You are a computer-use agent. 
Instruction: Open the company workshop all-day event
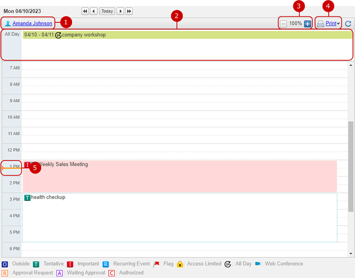(188, 35)
